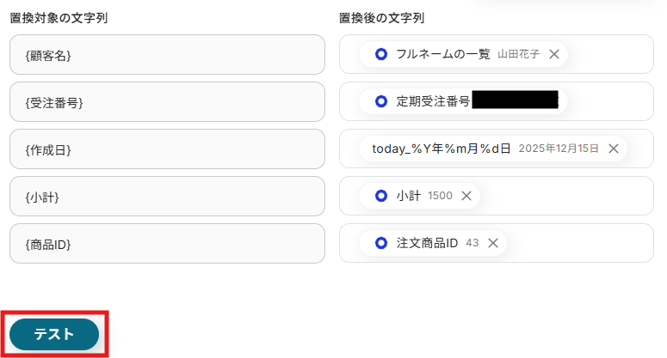Click the circle icon beside 注文商品ID
667x358 pixels.
click(381, 243)
